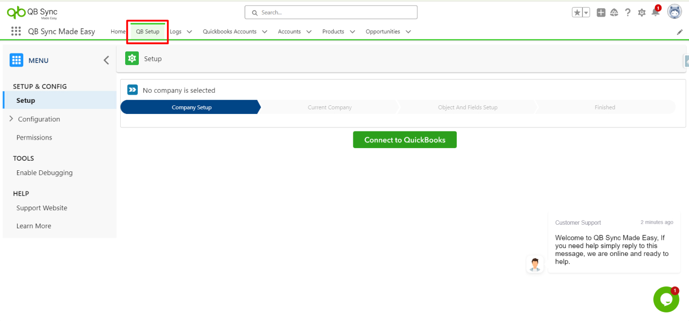Open the Salesforce guidance cloud icon

[614, 13]
